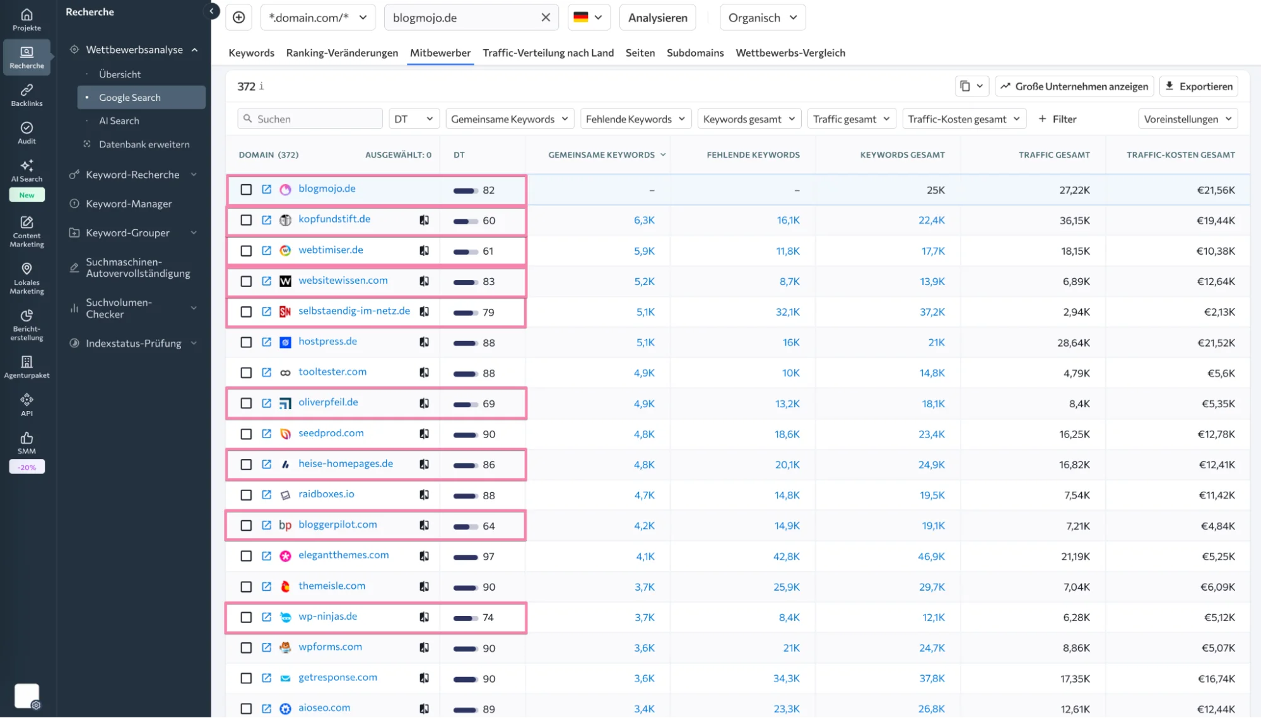Open external link icon for seedprod.com
This screenshot has width=1261, height=718.
click(266, 434)
